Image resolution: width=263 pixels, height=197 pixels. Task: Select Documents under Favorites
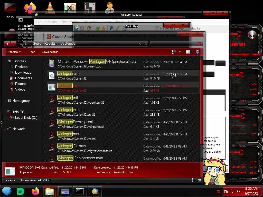[x=23, y=78]
